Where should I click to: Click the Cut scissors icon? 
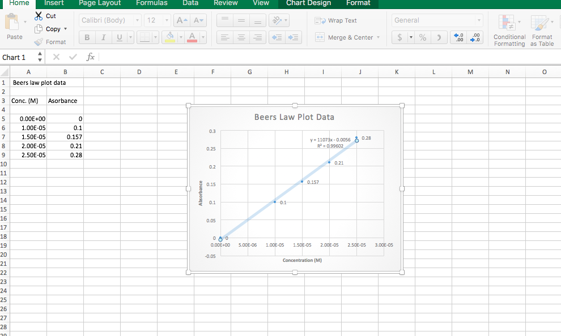pos(39,16)
